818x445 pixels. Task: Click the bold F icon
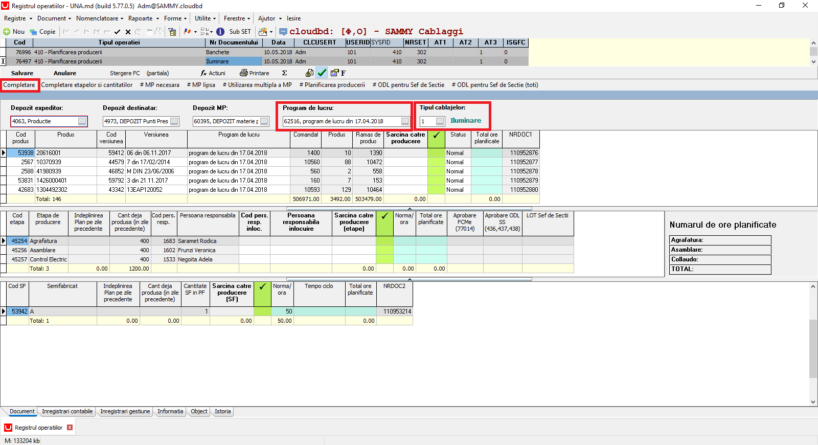click(x=344, y=73)
